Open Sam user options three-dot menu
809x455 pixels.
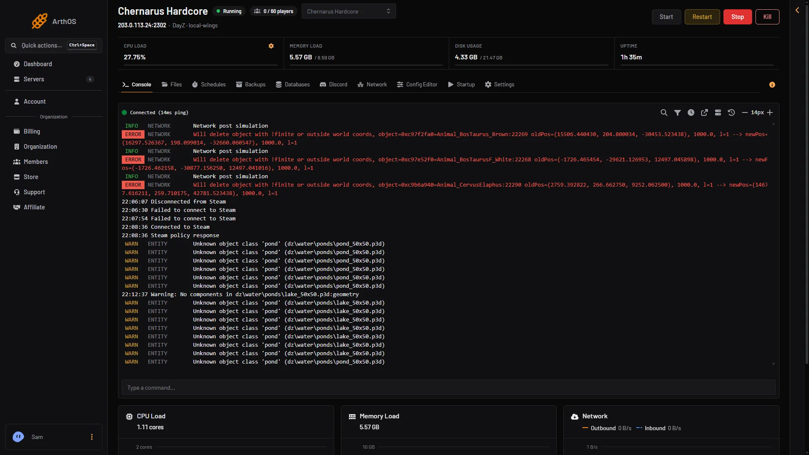[91, 437]
